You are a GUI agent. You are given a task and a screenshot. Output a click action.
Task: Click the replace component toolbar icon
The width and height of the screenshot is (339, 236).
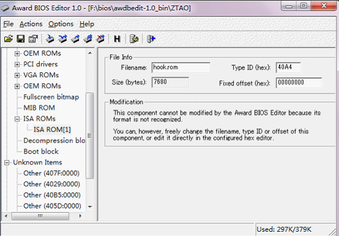pyautogui.click(x=62, y=39)
